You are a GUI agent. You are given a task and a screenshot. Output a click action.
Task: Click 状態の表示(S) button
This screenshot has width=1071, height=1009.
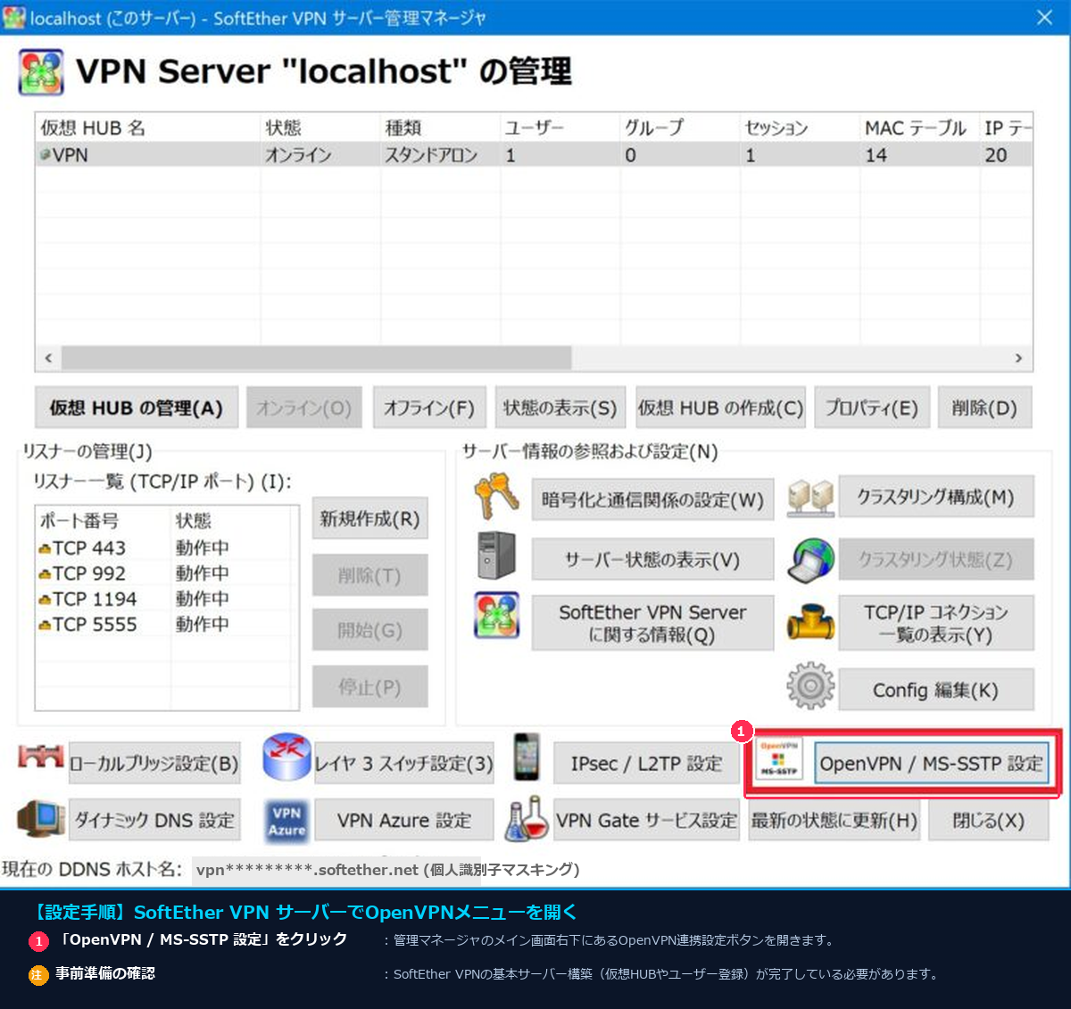(x=560, y=408)
